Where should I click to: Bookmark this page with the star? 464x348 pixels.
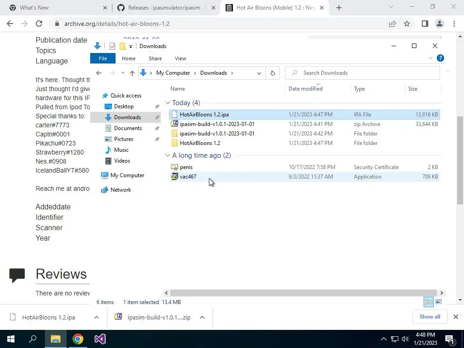pyautogui.click(x=407, y=24)
